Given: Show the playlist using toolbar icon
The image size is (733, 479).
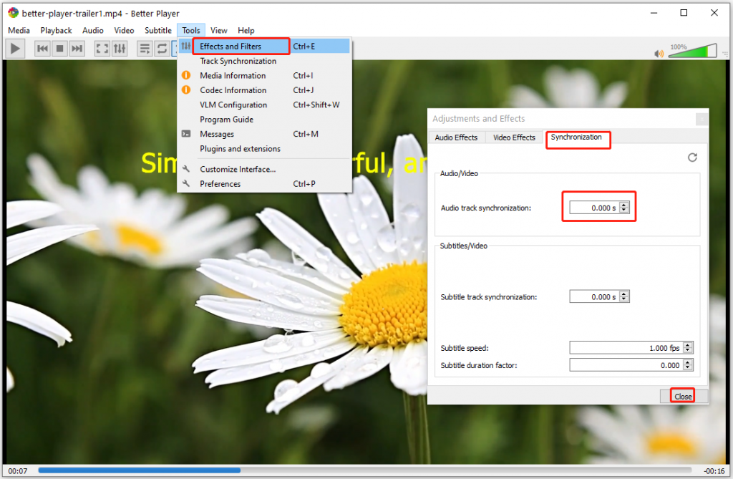Looking at the screenshot, I should 145,49.
